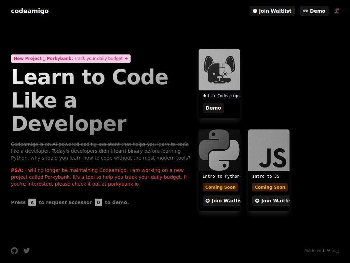350x263 pixels.
Task: Click the plus icon in header Join Waitlist
Action: (x=255, y=11)
